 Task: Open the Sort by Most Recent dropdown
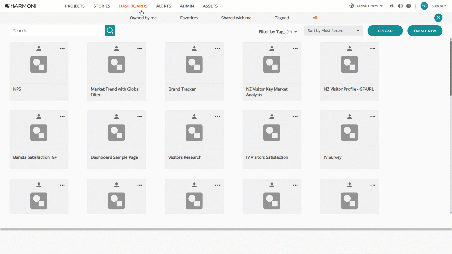coord(334,31)
